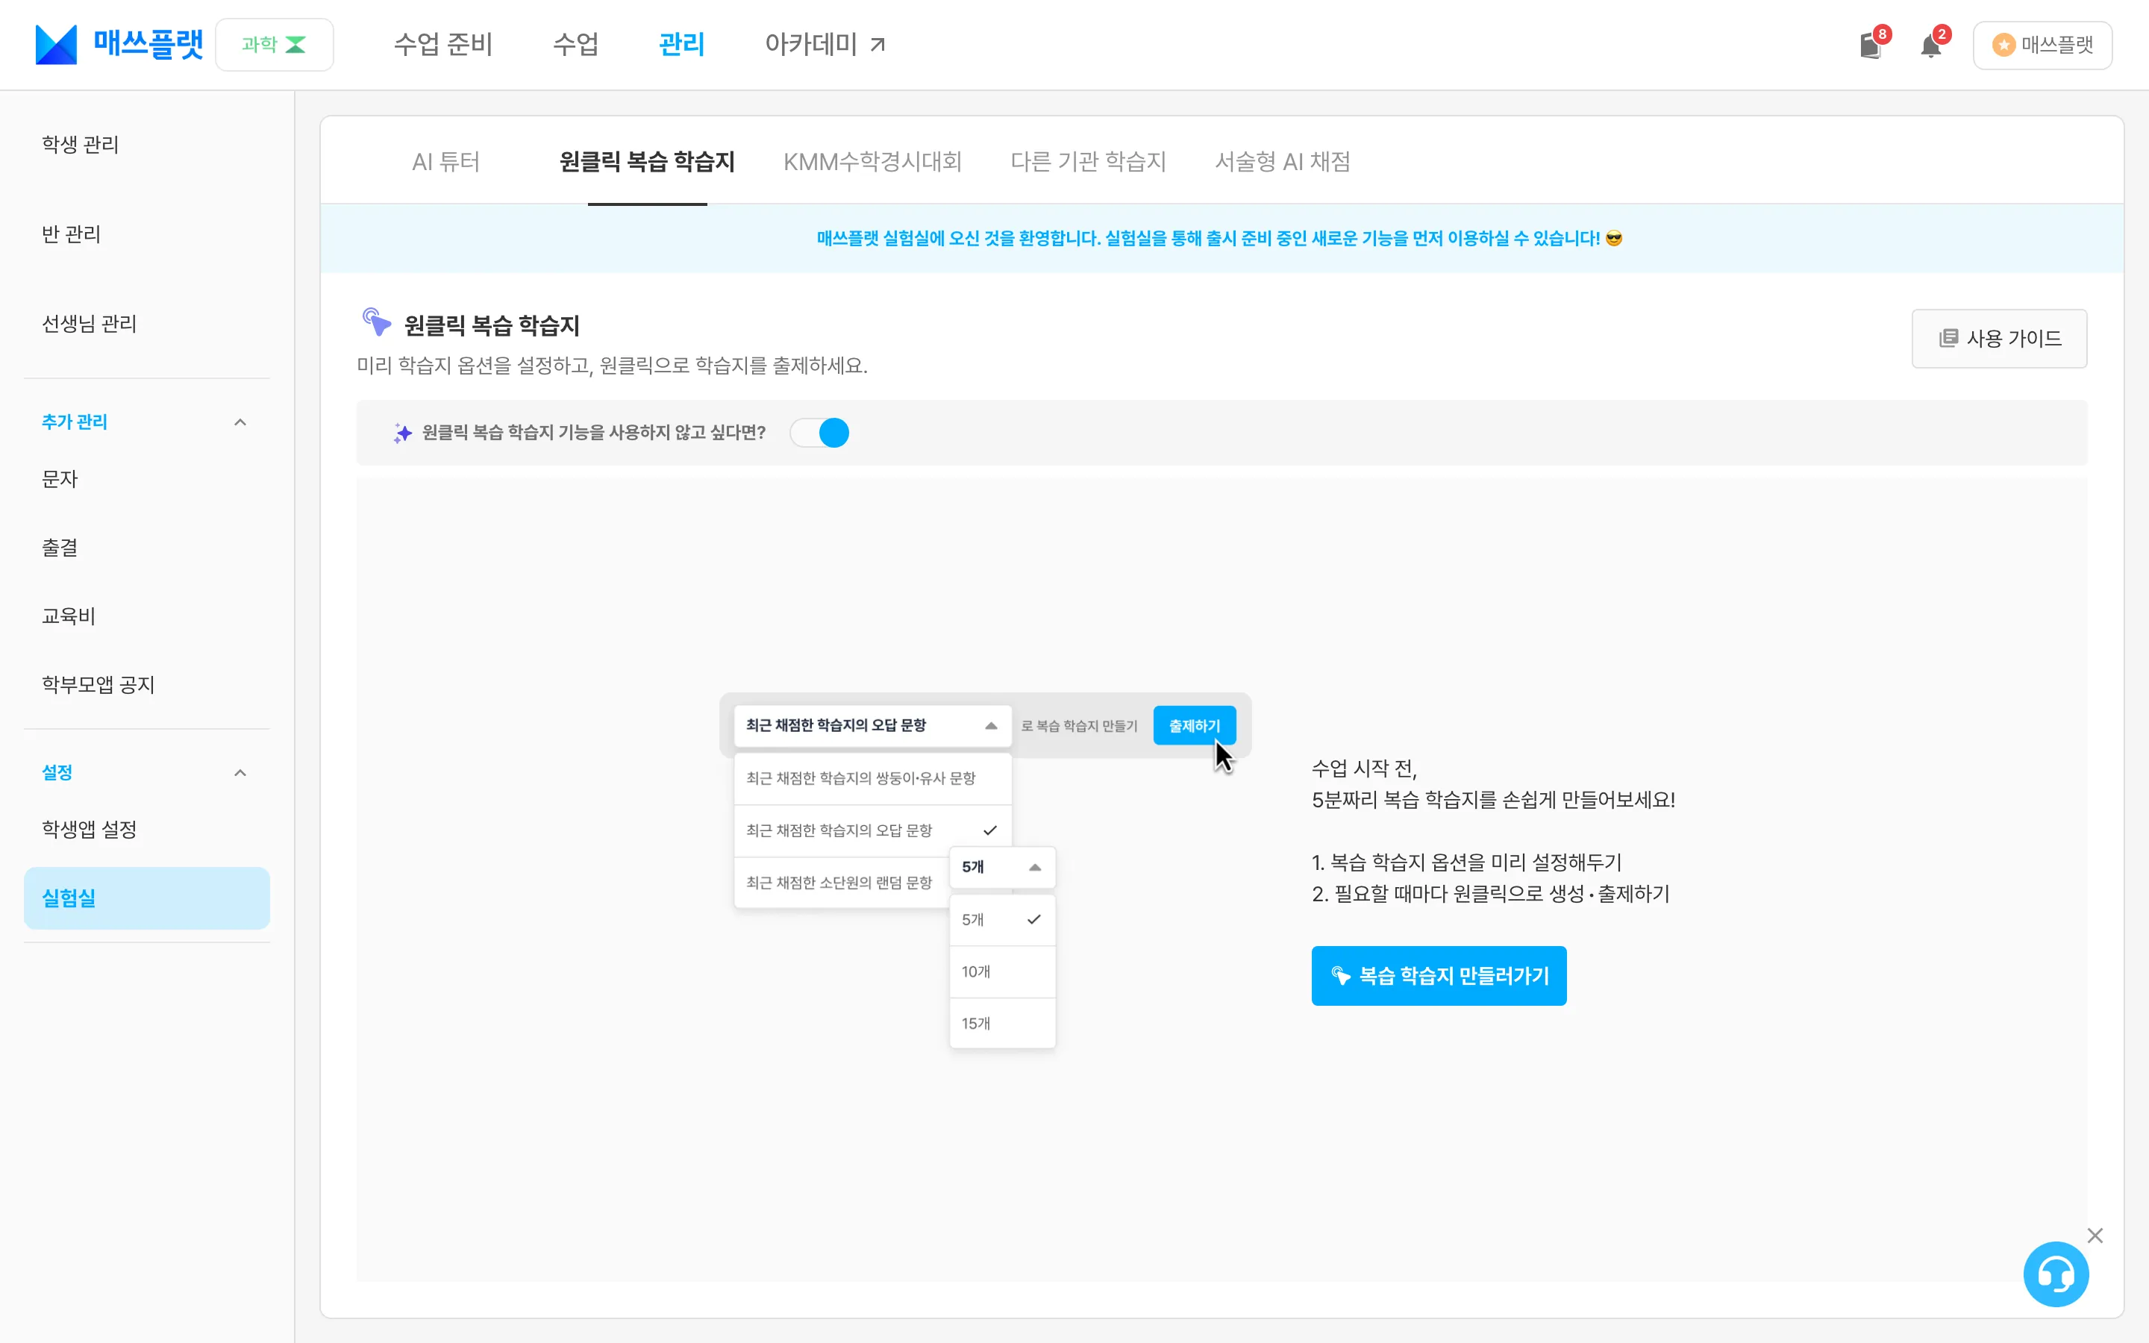This screenshot has width=2149, height=1343.
Task: Dismiss support widget with the X icon
Action: pos(2095,1236)
